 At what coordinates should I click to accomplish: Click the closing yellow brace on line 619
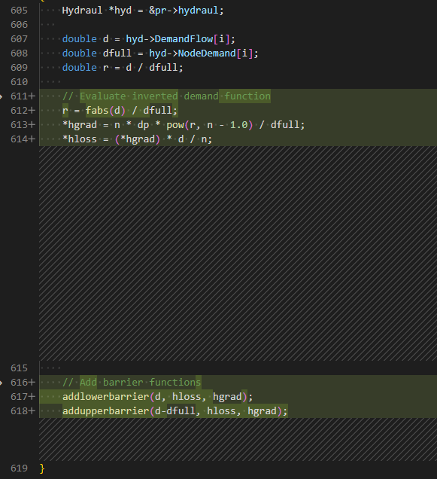click(x=42, y=468)
